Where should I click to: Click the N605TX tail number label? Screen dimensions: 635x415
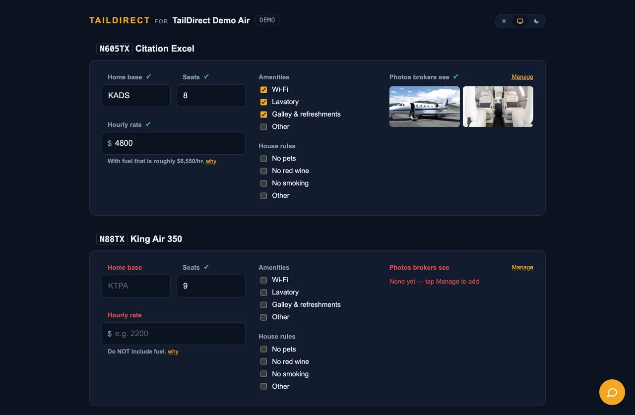(x=115, y=49)
